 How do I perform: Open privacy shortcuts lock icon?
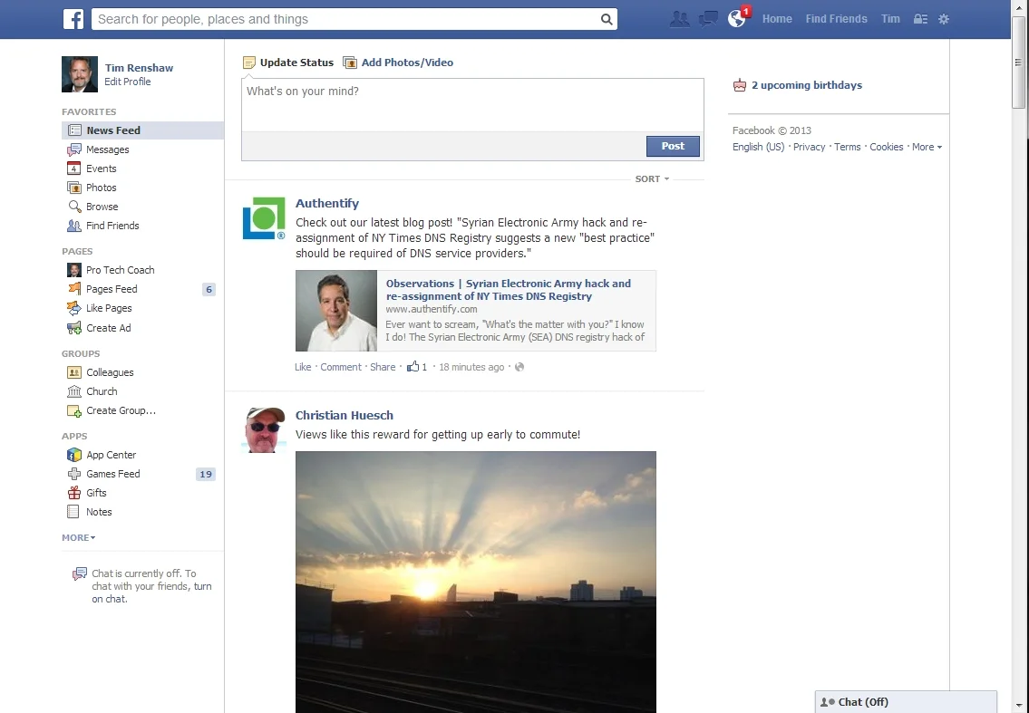920,19
